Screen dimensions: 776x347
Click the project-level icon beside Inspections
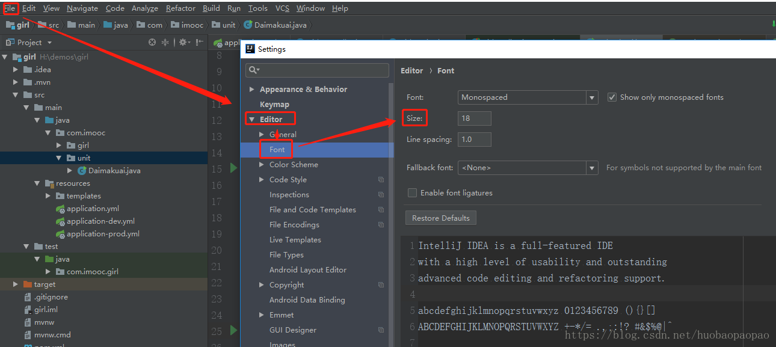point(381,195)
